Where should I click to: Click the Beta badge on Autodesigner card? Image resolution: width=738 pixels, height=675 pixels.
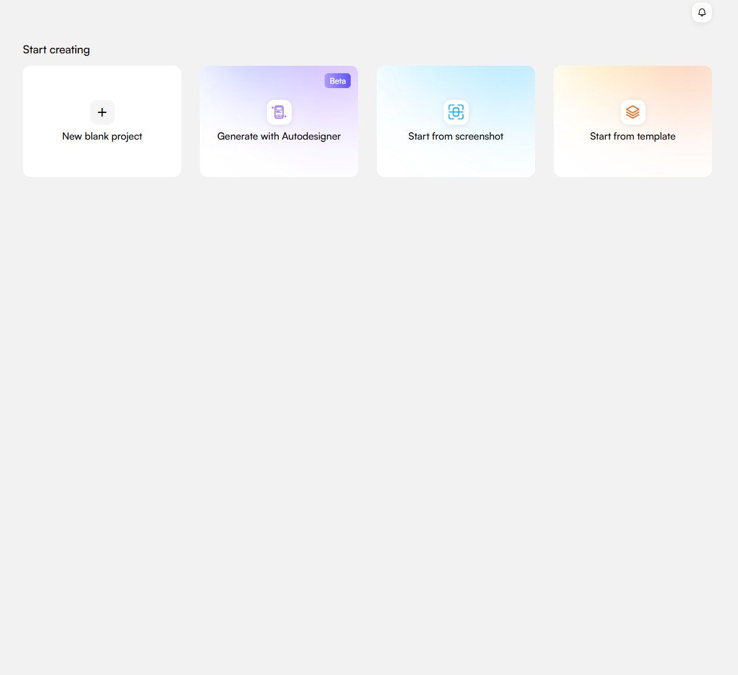coord(338,81)
